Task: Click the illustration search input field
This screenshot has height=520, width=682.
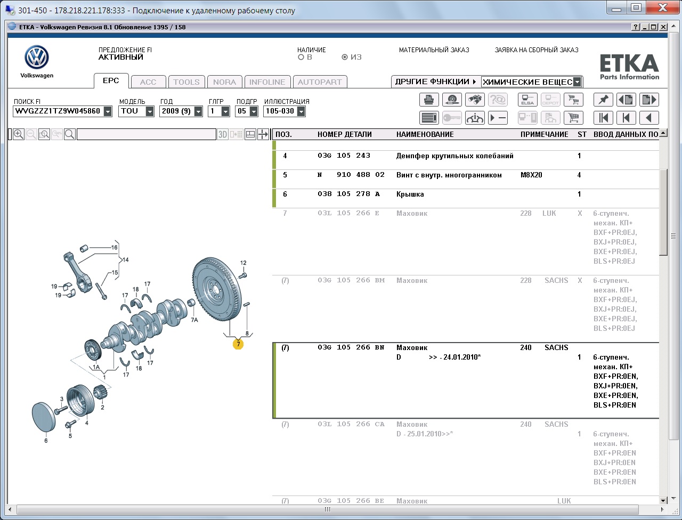Action: (147, 134)
